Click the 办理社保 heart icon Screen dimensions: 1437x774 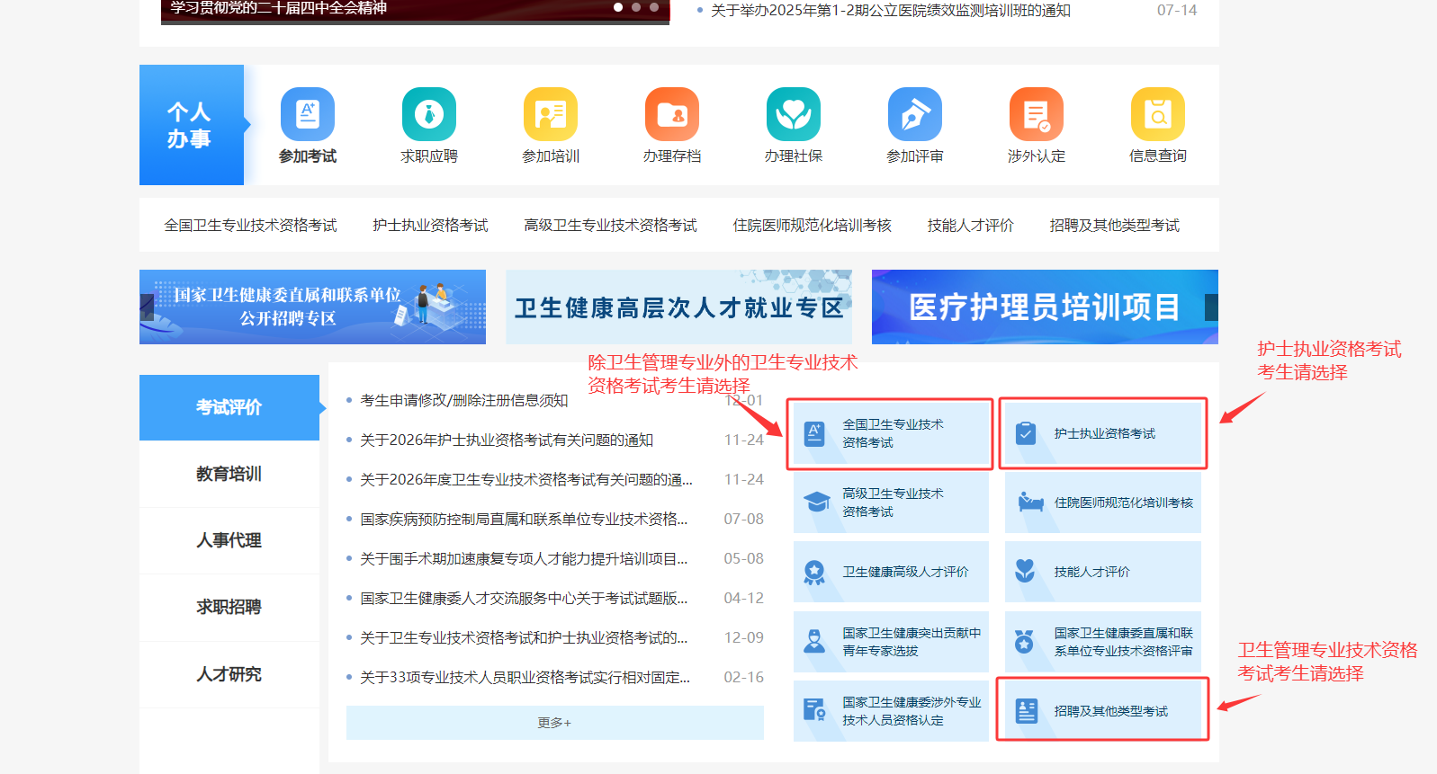tap(794, 114)
